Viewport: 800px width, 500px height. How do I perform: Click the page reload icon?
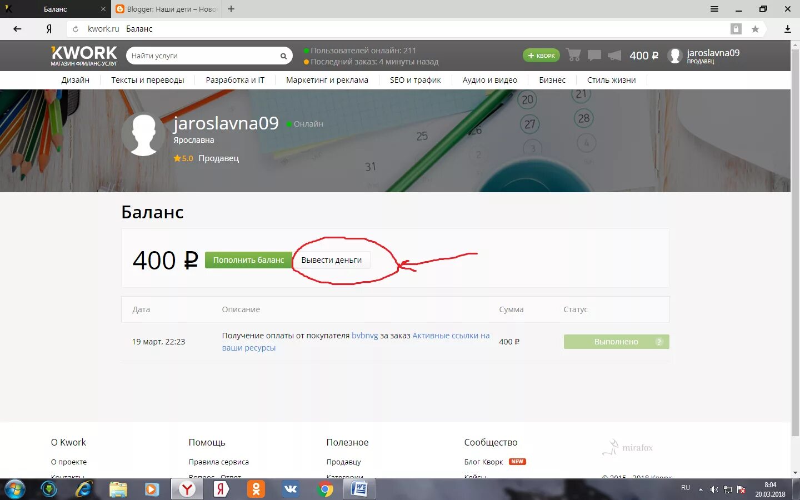coord(76,29)
